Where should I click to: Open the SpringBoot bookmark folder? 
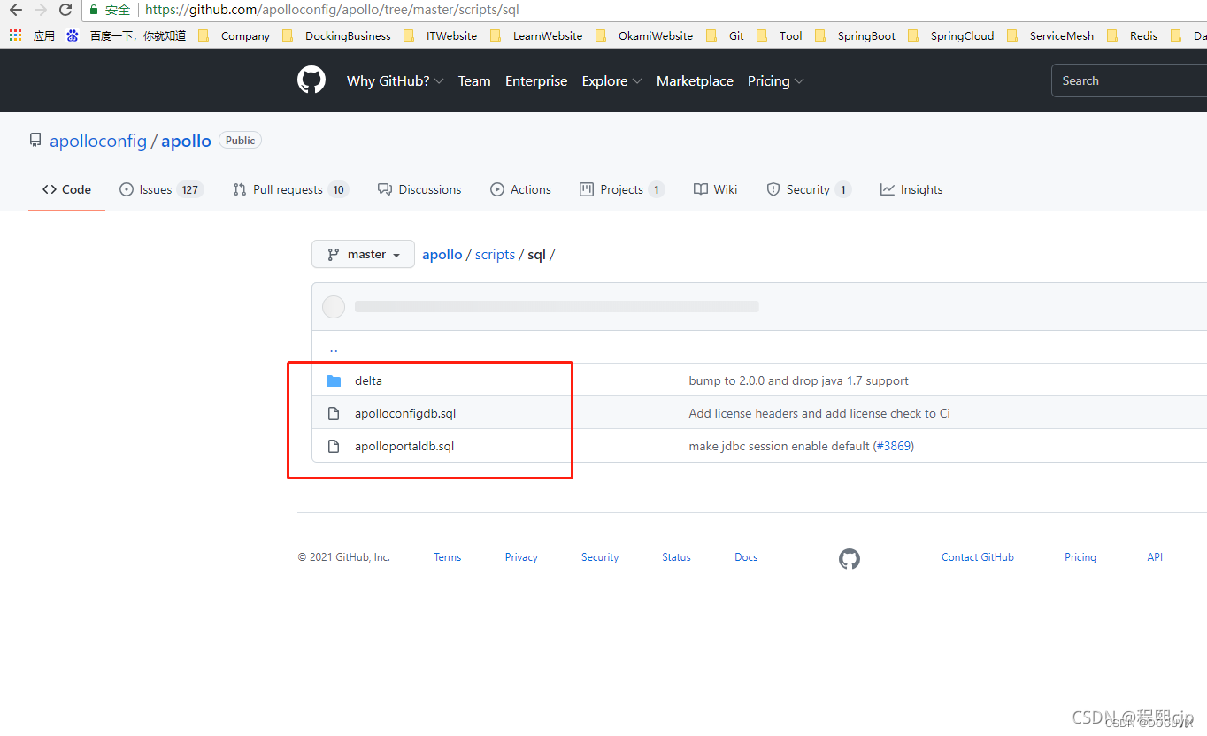coord(855,35)
